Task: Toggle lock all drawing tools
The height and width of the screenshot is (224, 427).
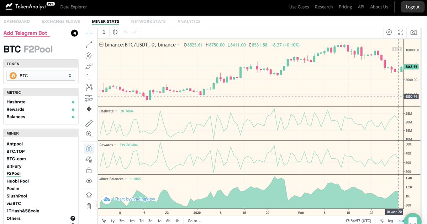Action: click(89, 170)
